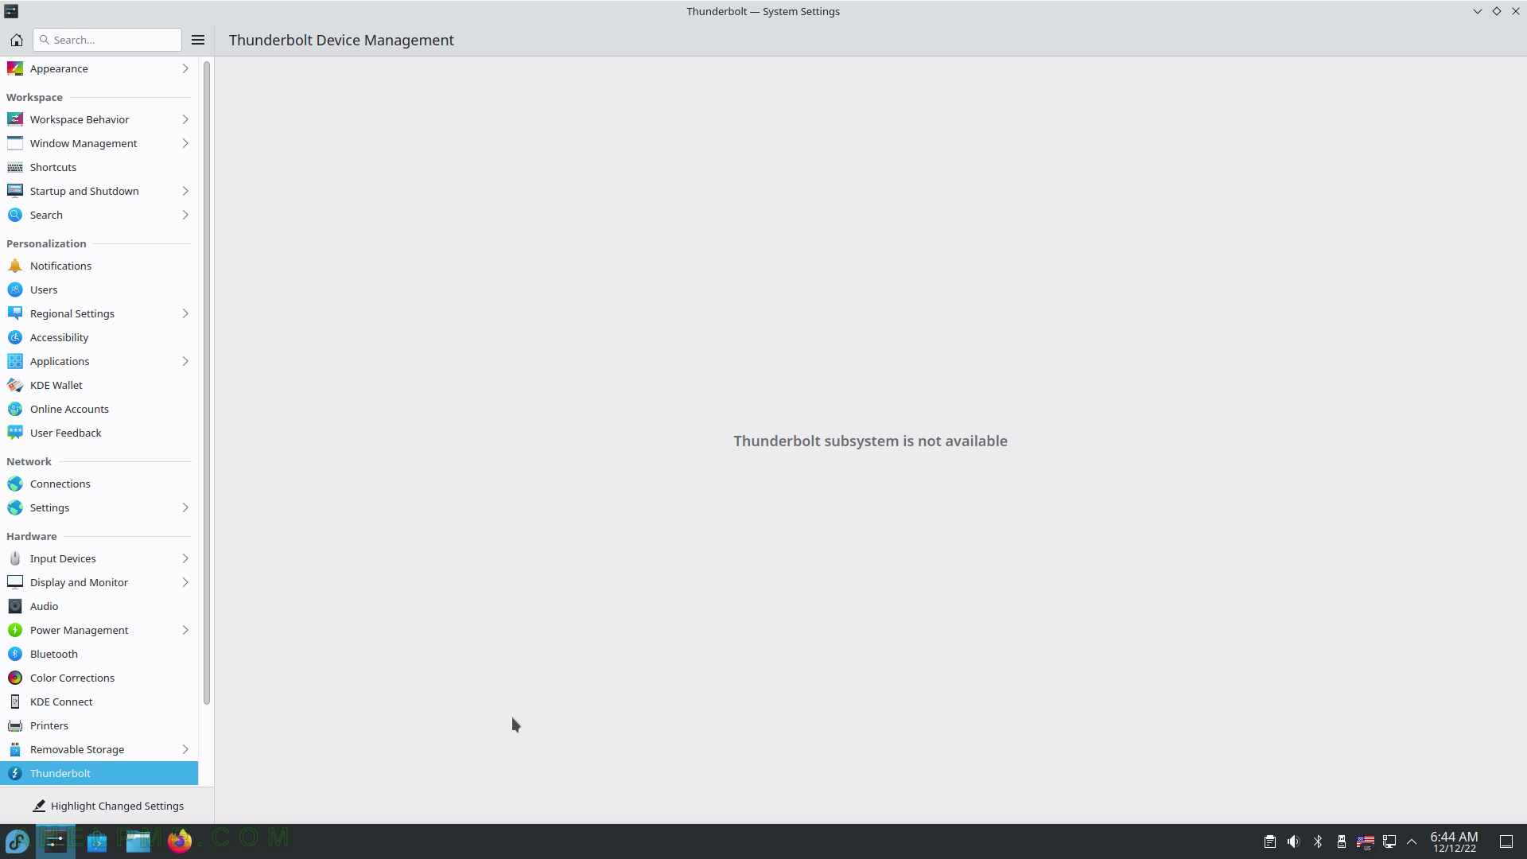The width and height of the screenshot is (1527, 859).
Task: Expand the Startup and Shutdown chevron
Action: click(185, 191)
